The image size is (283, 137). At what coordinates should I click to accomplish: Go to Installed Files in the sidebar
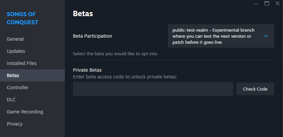coord(22,63)
